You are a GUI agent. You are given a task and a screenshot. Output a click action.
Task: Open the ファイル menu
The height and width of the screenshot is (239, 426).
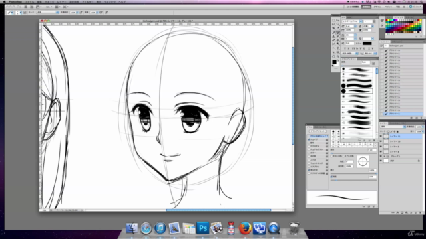pyautogui.click(x=29, y=1)
